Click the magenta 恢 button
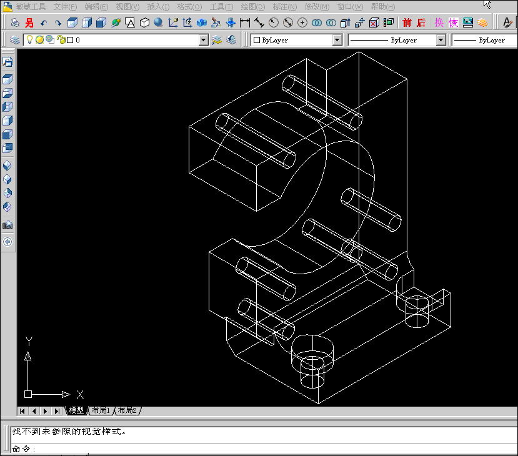The height and width of the screenshot is (456, 518). 453,22
